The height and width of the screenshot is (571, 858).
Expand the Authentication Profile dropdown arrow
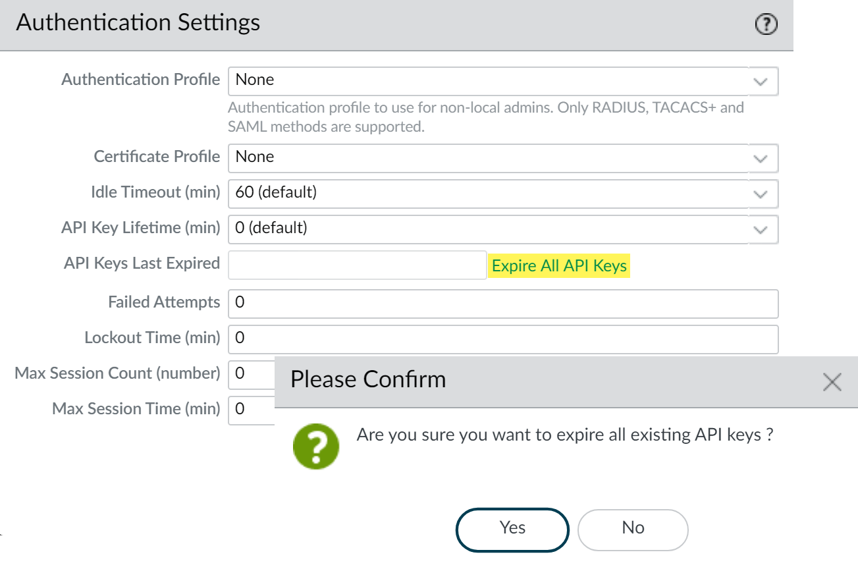(x=761, y=82)
